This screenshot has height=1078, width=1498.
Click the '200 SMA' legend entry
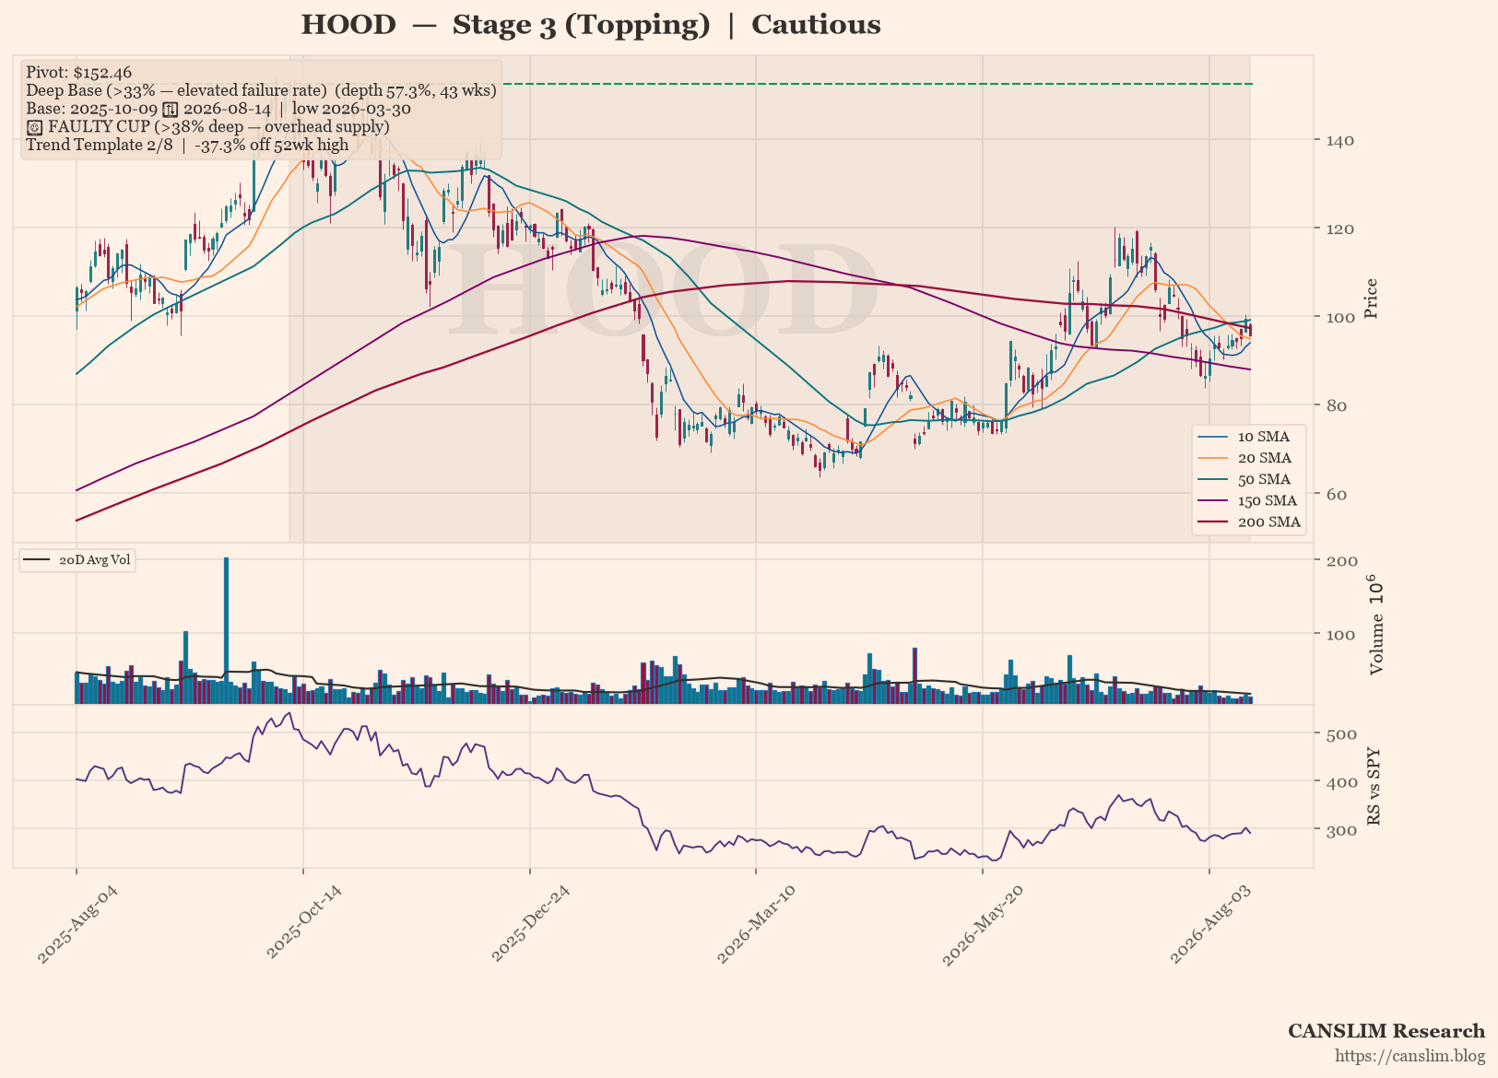(1247, 521)
